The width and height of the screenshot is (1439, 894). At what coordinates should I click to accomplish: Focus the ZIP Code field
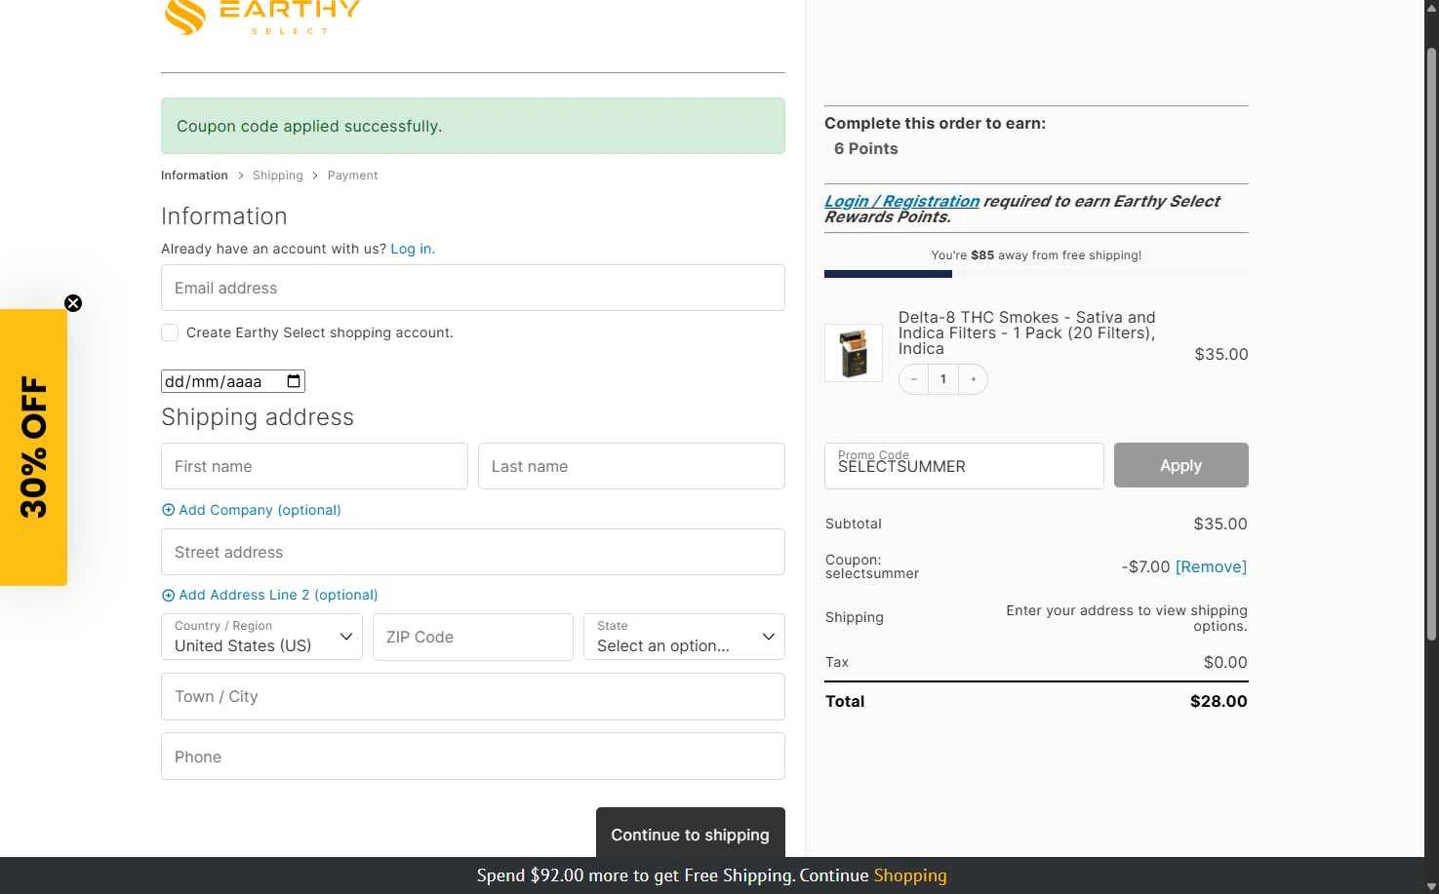coord(473,637)
